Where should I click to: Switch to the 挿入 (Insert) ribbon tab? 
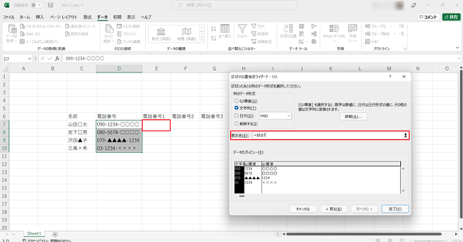(40, 17)
